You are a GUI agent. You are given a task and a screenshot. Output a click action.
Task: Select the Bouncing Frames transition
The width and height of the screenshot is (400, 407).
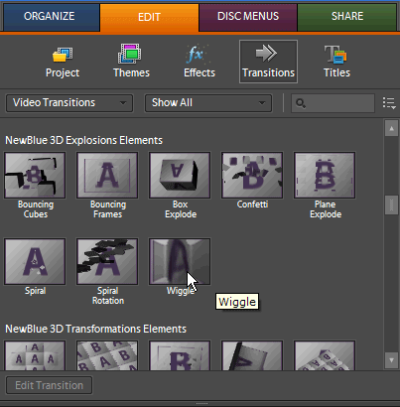pos(107,176)
